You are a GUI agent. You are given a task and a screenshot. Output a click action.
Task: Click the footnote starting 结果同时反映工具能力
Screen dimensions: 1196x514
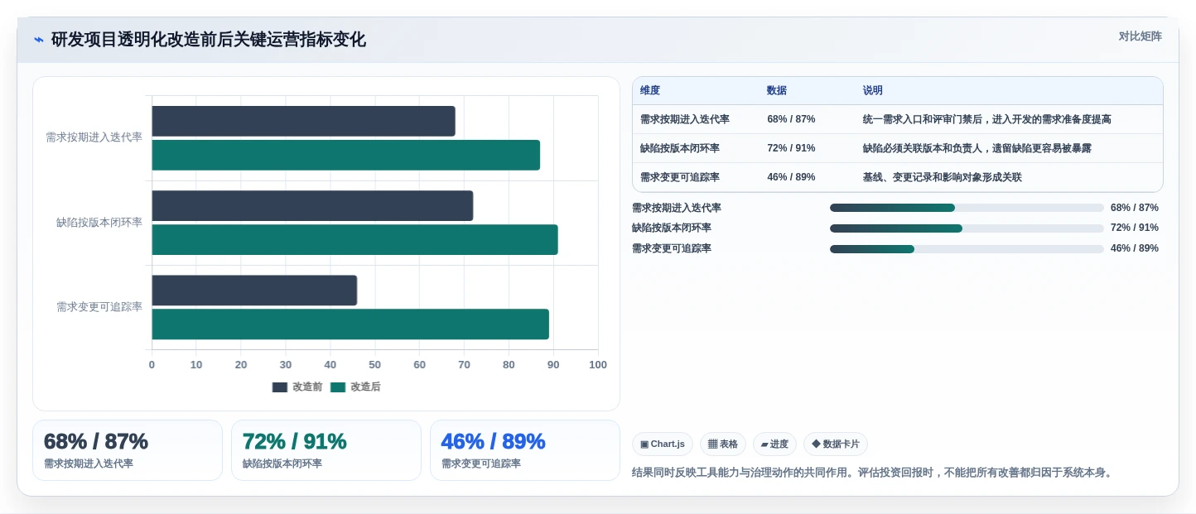tap(873, 473)
